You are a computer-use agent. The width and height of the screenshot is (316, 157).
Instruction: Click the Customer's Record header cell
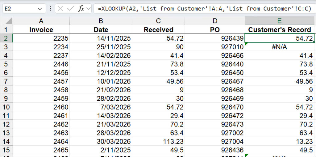280,30
